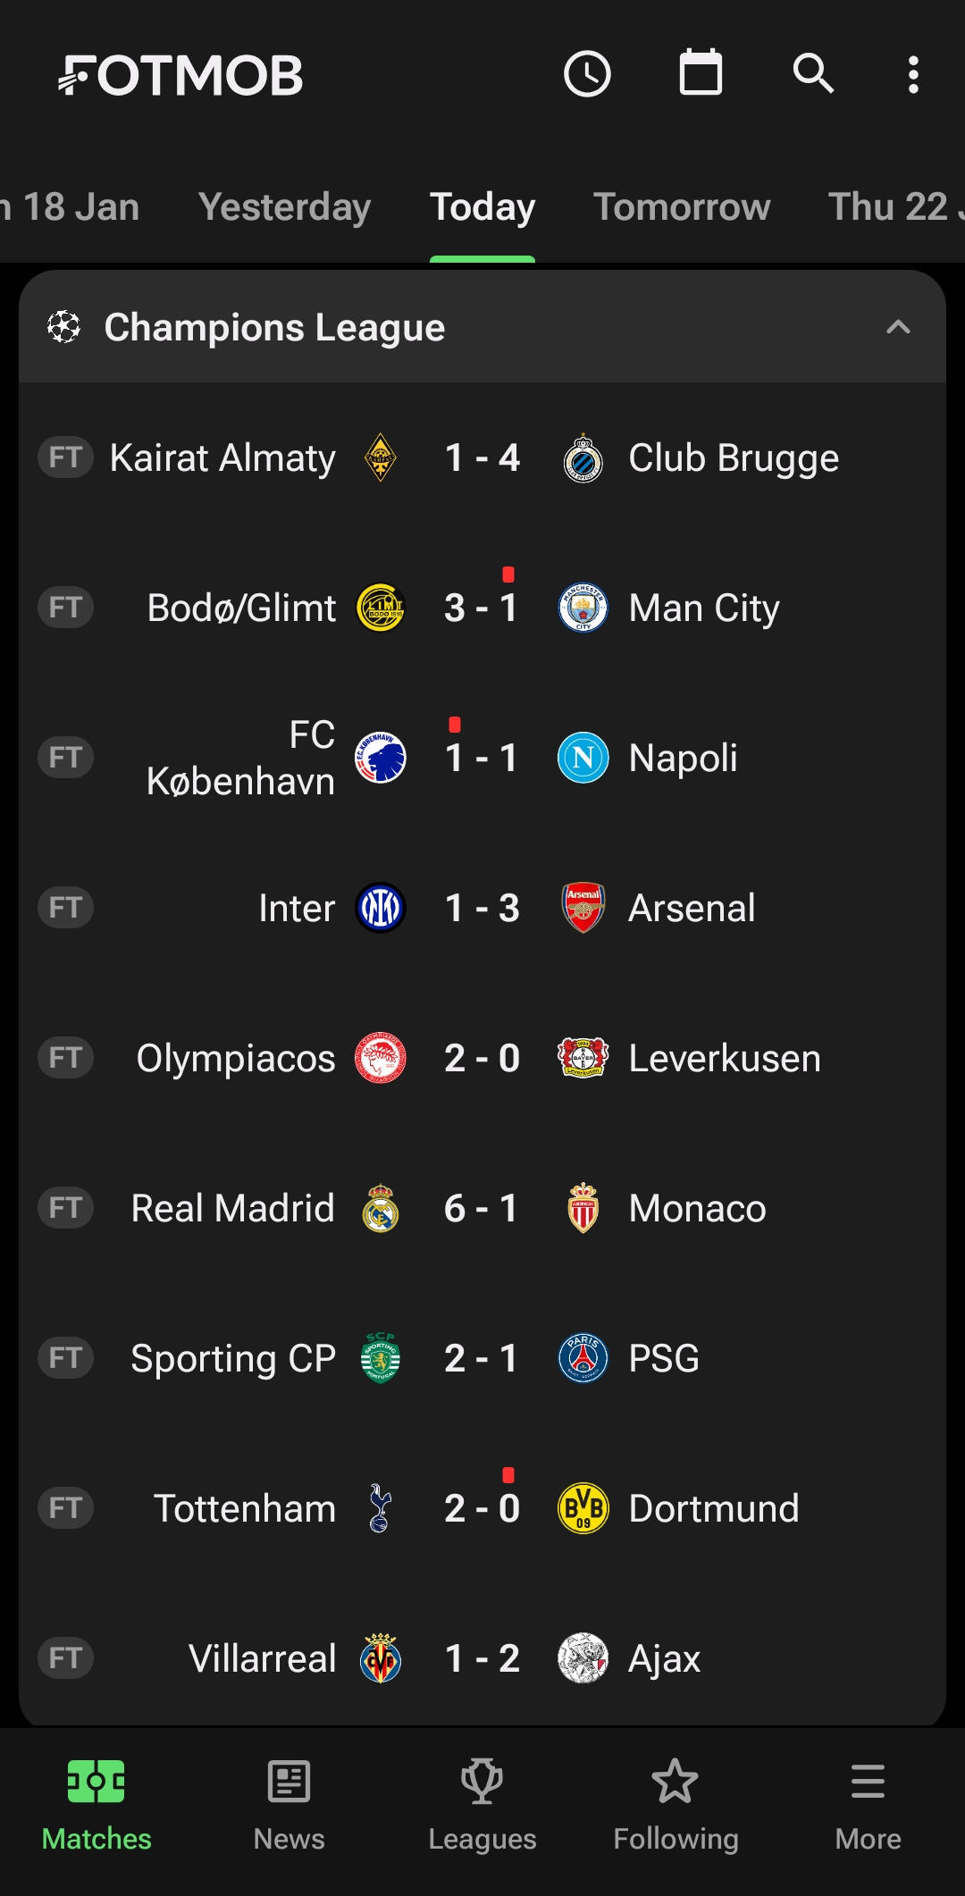This screenshot has height=1896, width=965.
Task: Open the More menu
Action: tap(868, 1800)
